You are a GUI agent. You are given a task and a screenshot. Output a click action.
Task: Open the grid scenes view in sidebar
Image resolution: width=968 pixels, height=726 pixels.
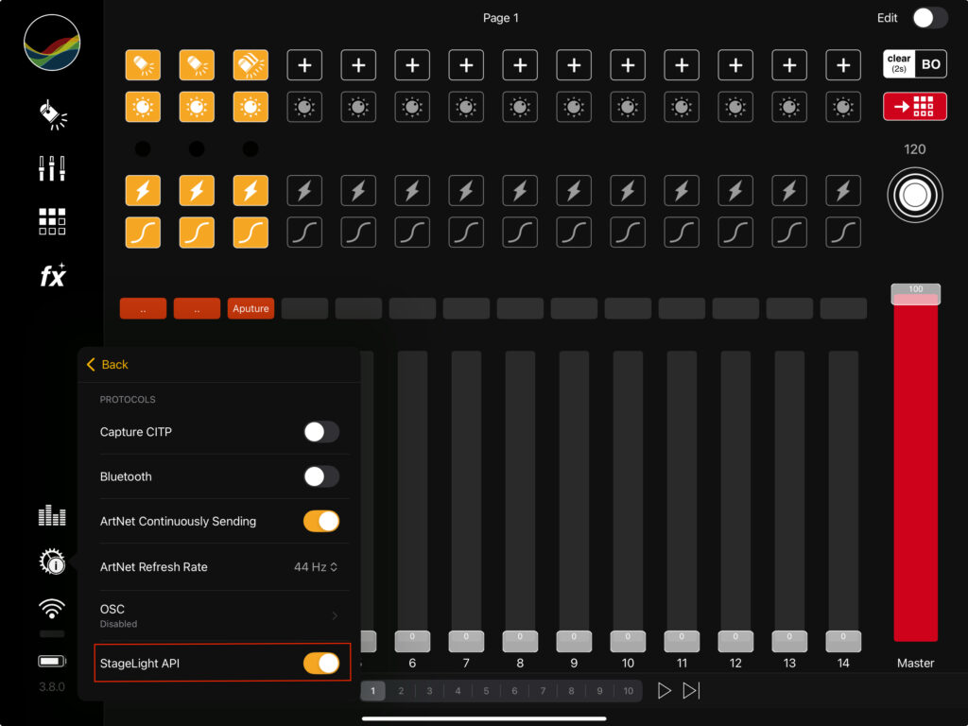[x=52, y=221]
